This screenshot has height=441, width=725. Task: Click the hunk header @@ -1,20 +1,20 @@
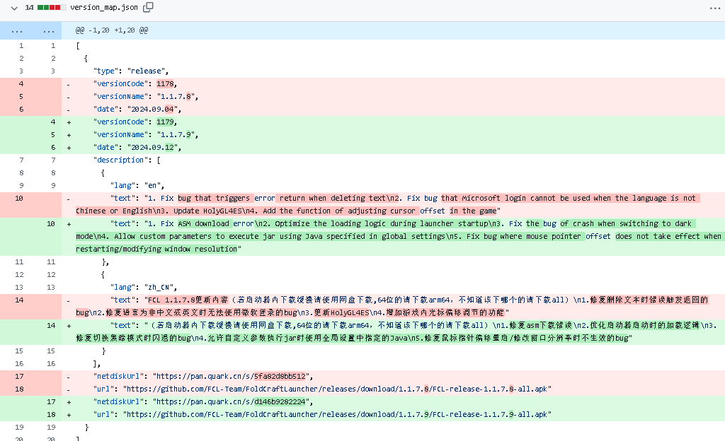[x=112, y=31]
